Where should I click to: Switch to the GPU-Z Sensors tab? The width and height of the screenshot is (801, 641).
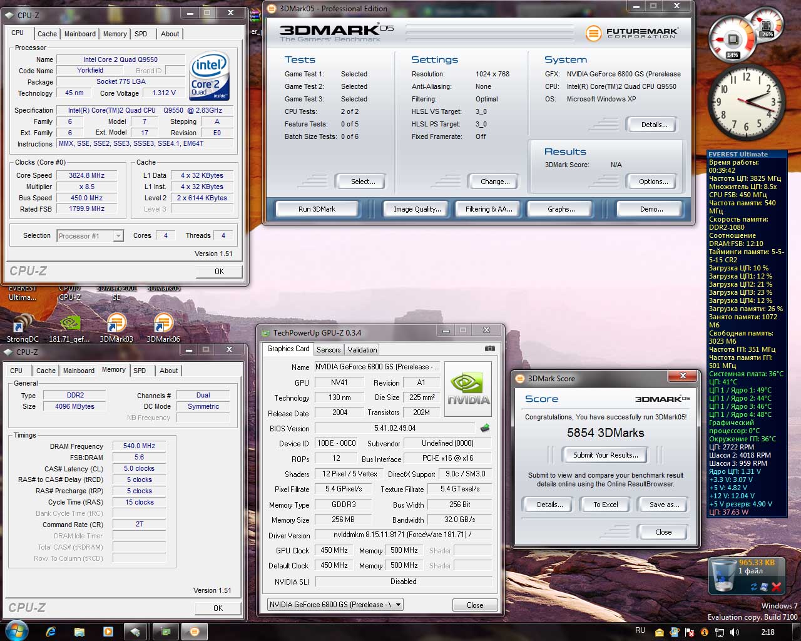[x=329, y=350]
